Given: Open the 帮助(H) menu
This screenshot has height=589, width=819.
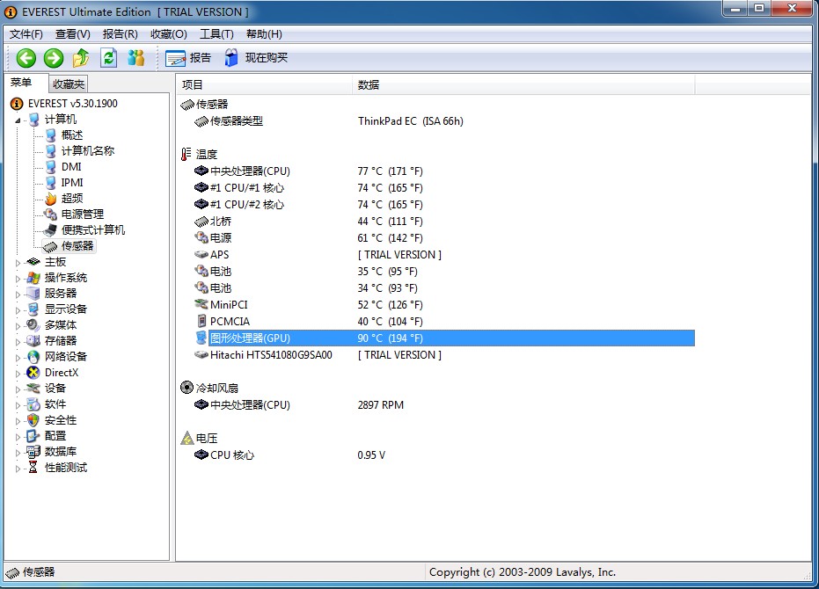Looking at the screenshot, I should (x=264, y=34).
